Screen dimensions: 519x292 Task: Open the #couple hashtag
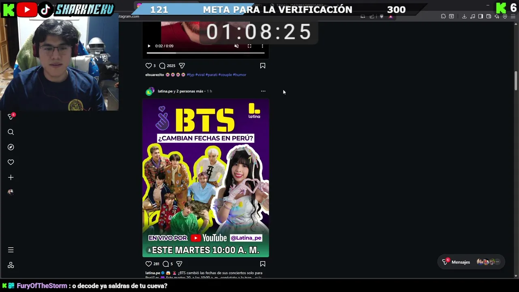click(x=225, y=75)
